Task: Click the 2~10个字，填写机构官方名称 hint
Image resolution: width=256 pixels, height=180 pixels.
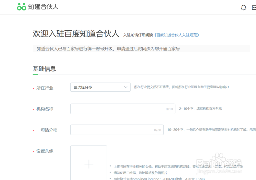Action: click(200, 109)
